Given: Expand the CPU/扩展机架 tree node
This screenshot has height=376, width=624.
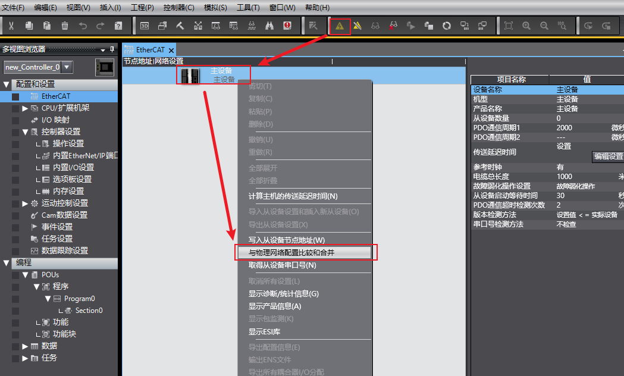Looking at the screenshot, I should pos(25,108).
